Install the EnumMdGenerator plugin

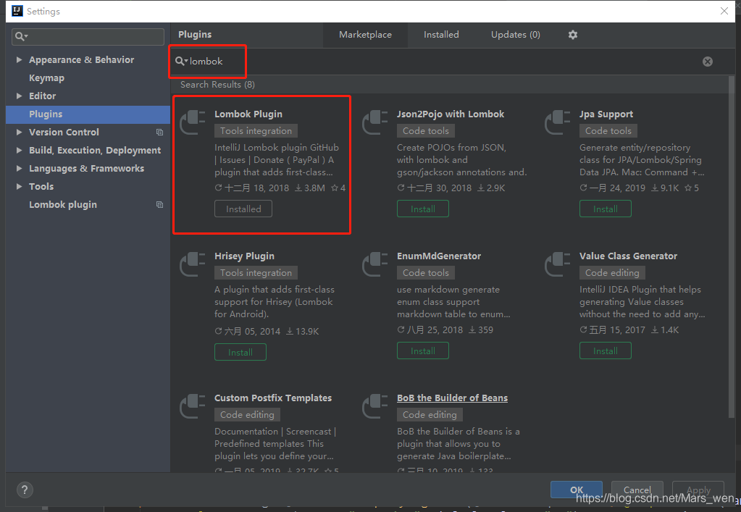[x=423, y=351]
